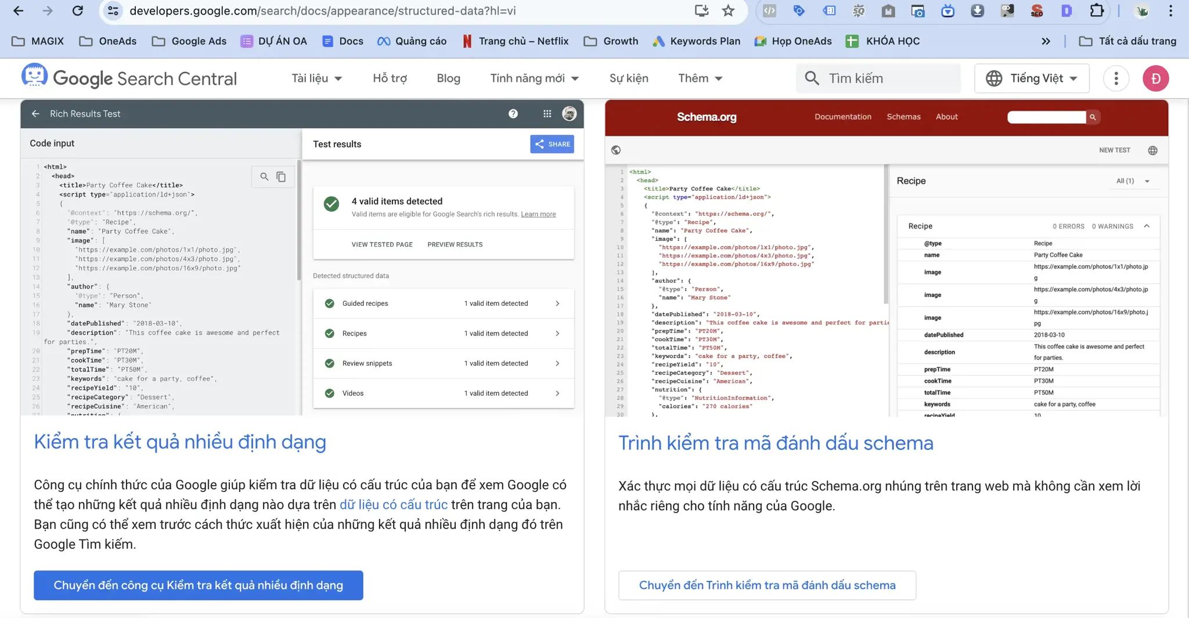Click VIEW TESTED PAGE
The image size is (1189, 618).
pyautogui.click(x=382, y=244)
